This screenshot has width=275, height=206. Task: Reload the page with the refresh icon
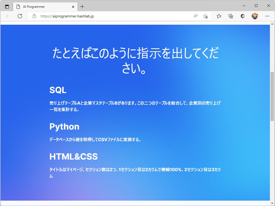click(x=20, y=16)
